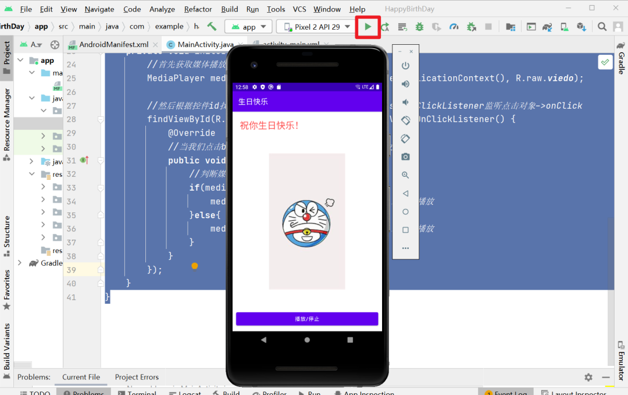This screenshot has height=395, width=628.
Task: Hide the Problems panel with minus icon
Action: [605, 377]
